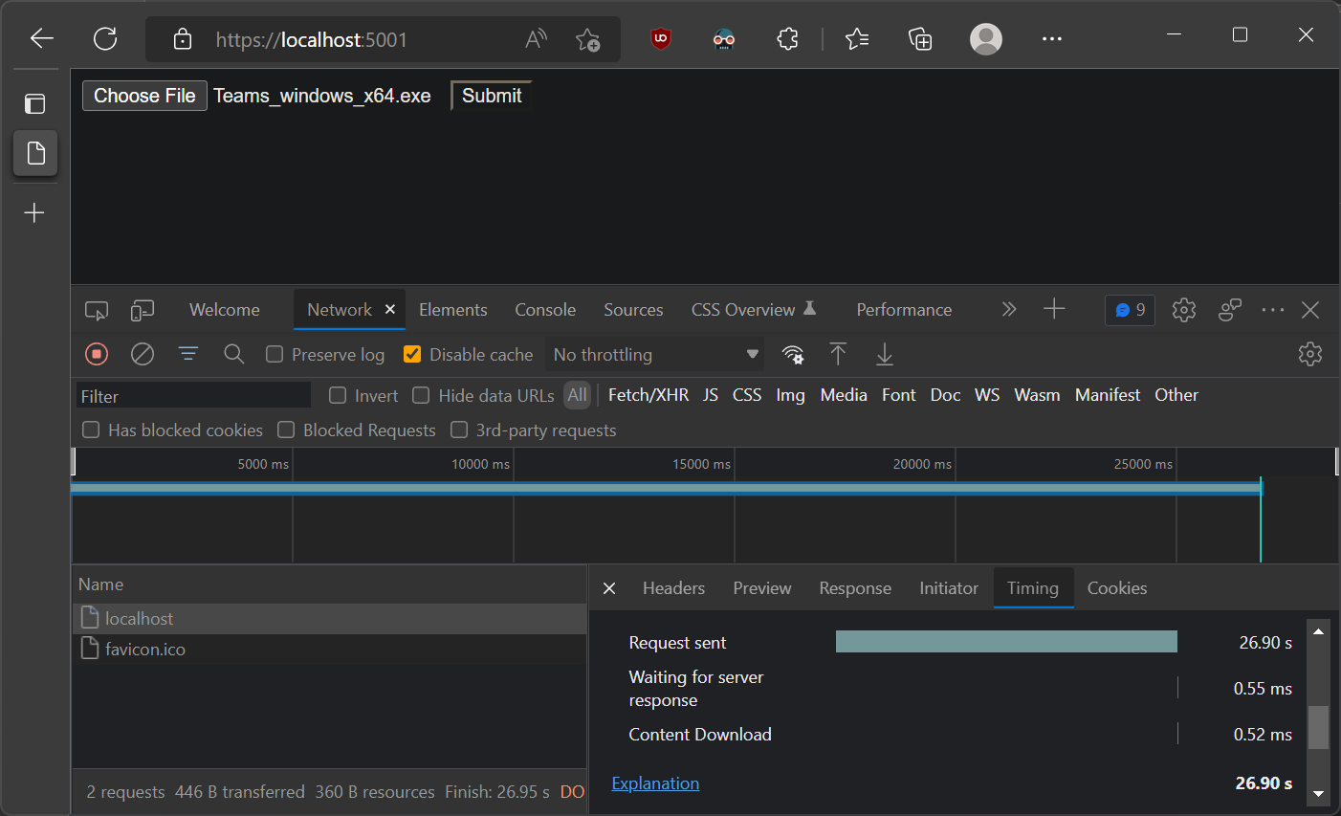This screenshot has height=816, width=1341.
Task: View site information lock icon
Action: (x=182, y=39)
